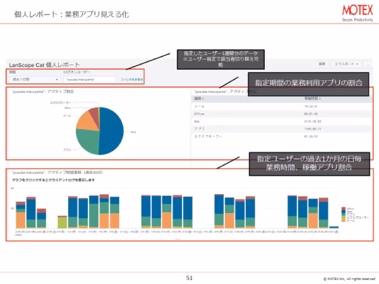
Task: Open the エクスポート dropdown button
Action: tap(346, 64)
